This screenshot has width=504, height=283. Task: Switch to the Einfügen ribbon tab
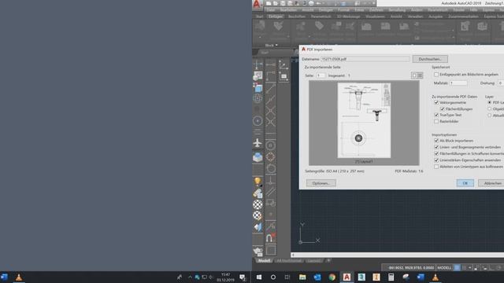point(276,17)
